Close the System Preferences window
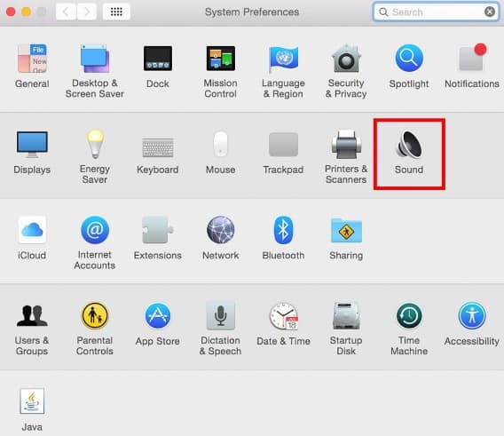Screen dimensions: 504x436 11,12
